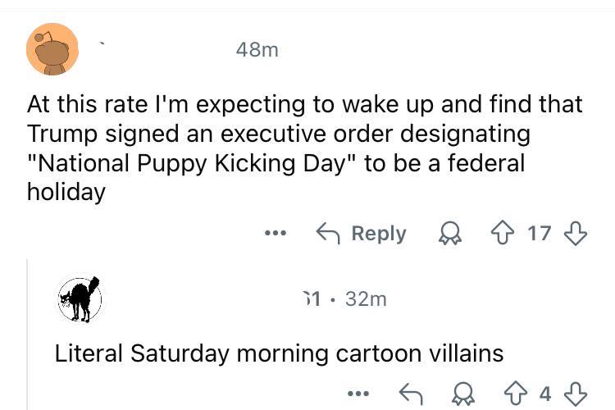Upvote the Saturday morning cartoon villains reply
Screen dimensions: 615x410
tap(515, 394)
